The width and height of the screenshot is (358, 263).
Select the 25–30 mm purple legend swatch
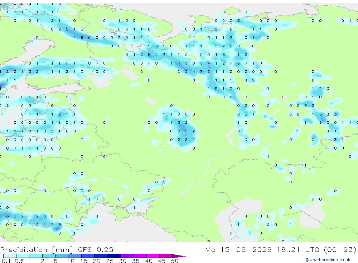114,256
